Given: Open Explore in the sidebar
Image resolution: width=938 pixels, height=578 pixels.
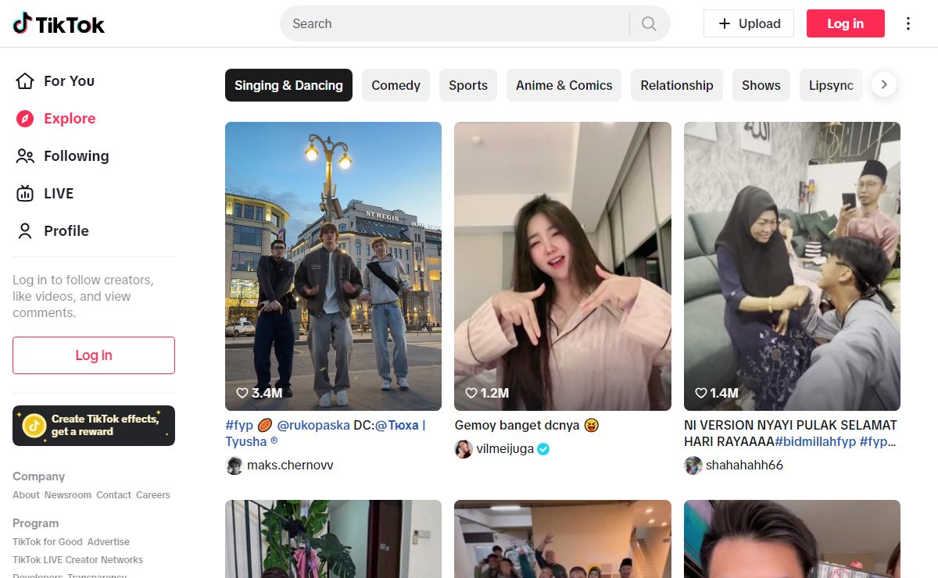Looking at the screenshot, I should coord(70,119).
